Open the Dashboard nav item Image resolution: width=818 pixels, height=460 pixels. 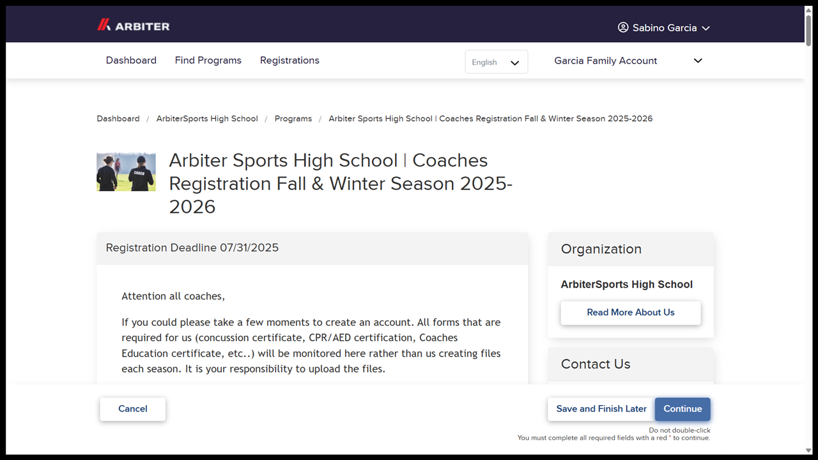131,60
